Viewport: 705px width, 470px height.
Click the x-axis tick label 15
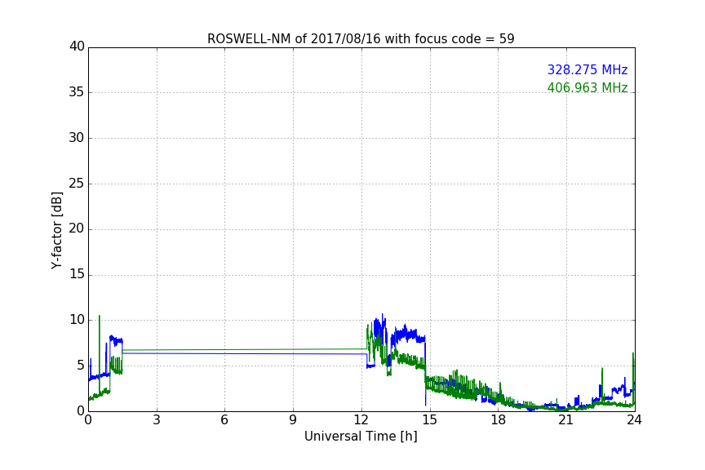429,420
